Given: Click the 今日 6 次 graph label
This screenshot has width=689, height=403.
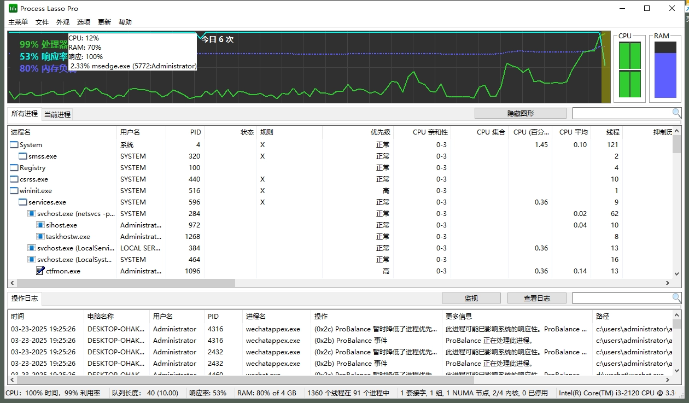Looking at the screenshot, I should coord(217,39).
